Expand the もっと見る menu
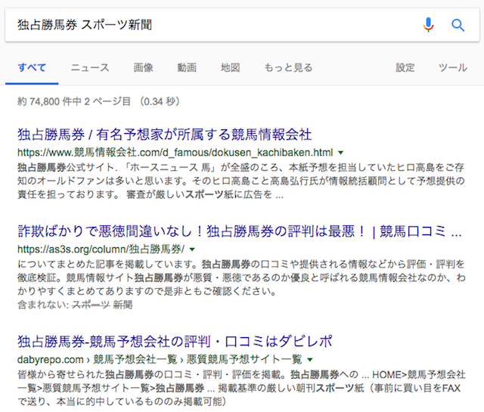Image resolution: width=484 pixels, height=412 pixels. 288,67
